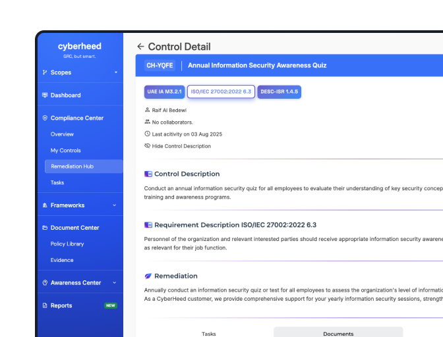The height and width of the screenshot is (337, 443).
Task: Select the DESC-ISR 1.4.5 framework tag
Action: click(x=280, y=91)
